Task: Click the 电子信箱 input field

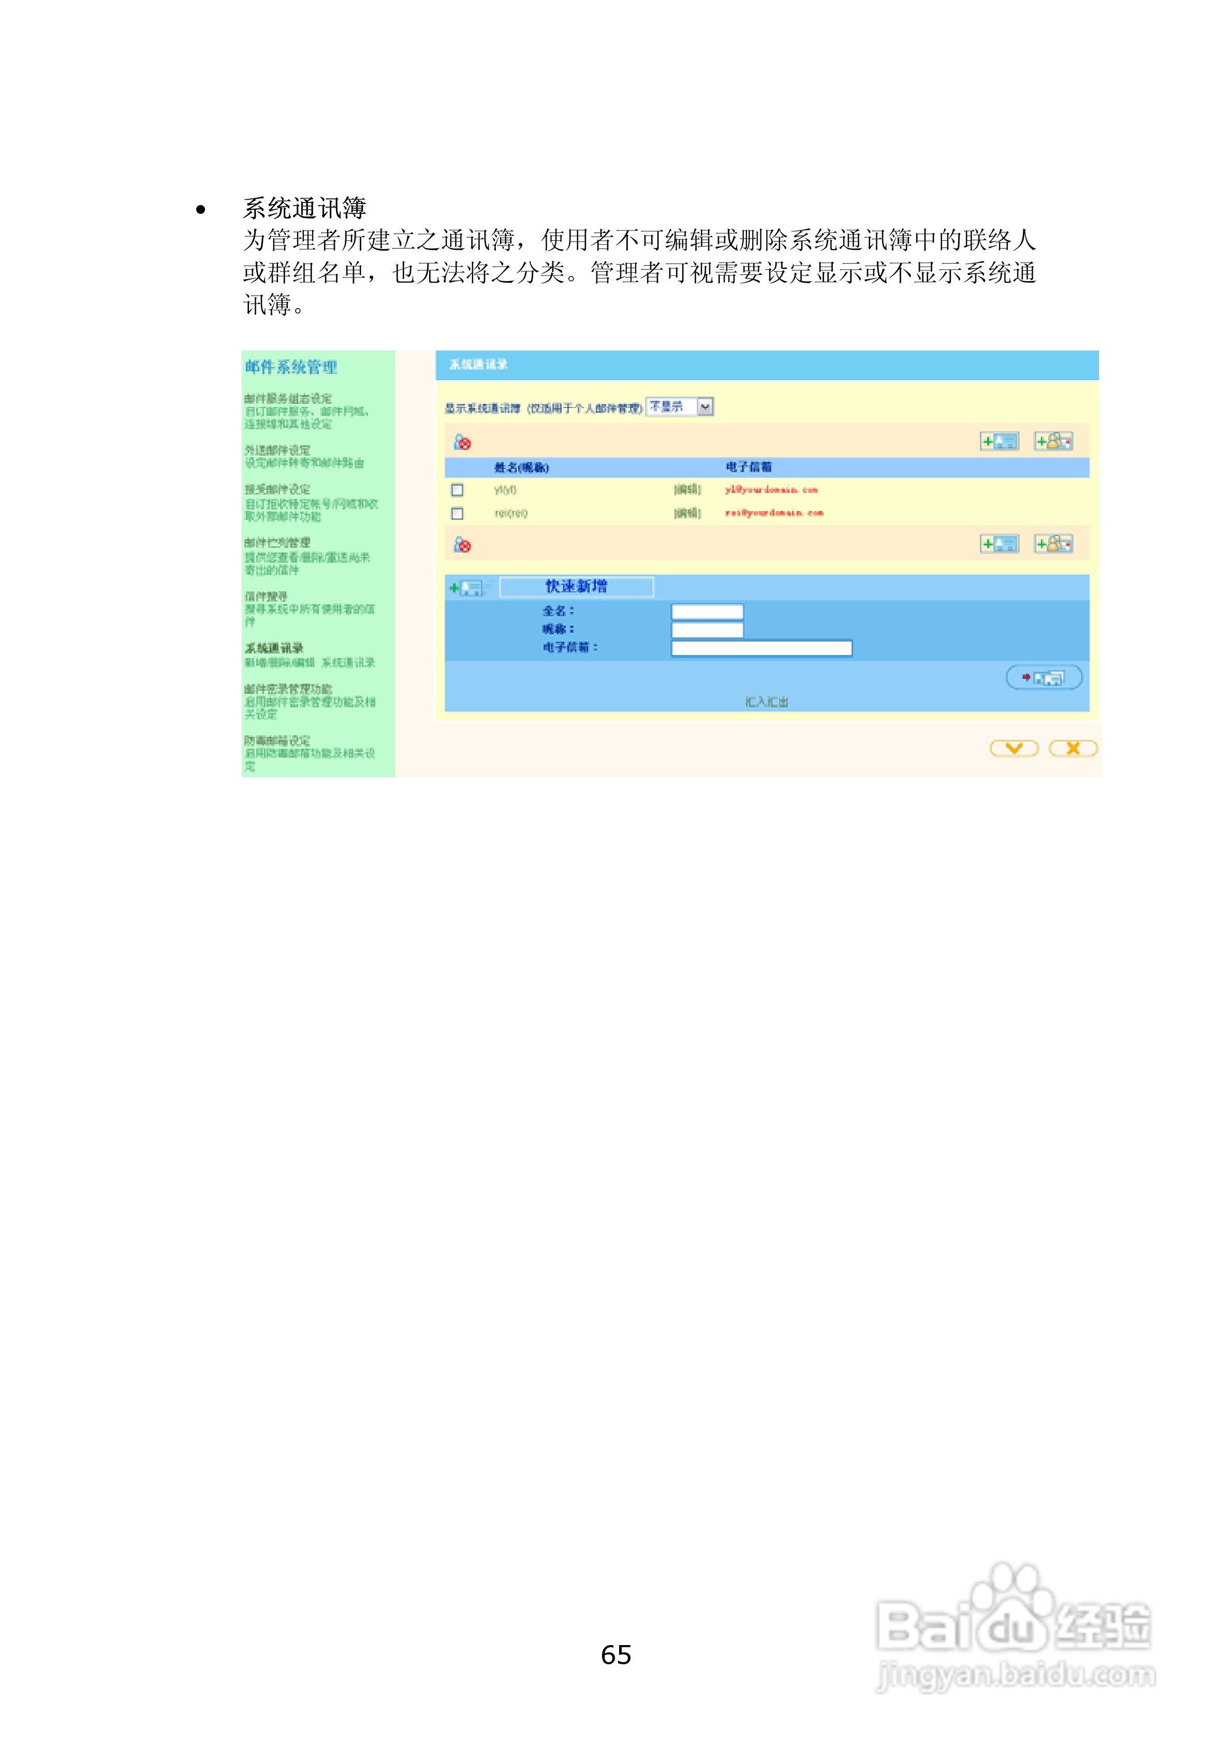Action: [762, 648]
